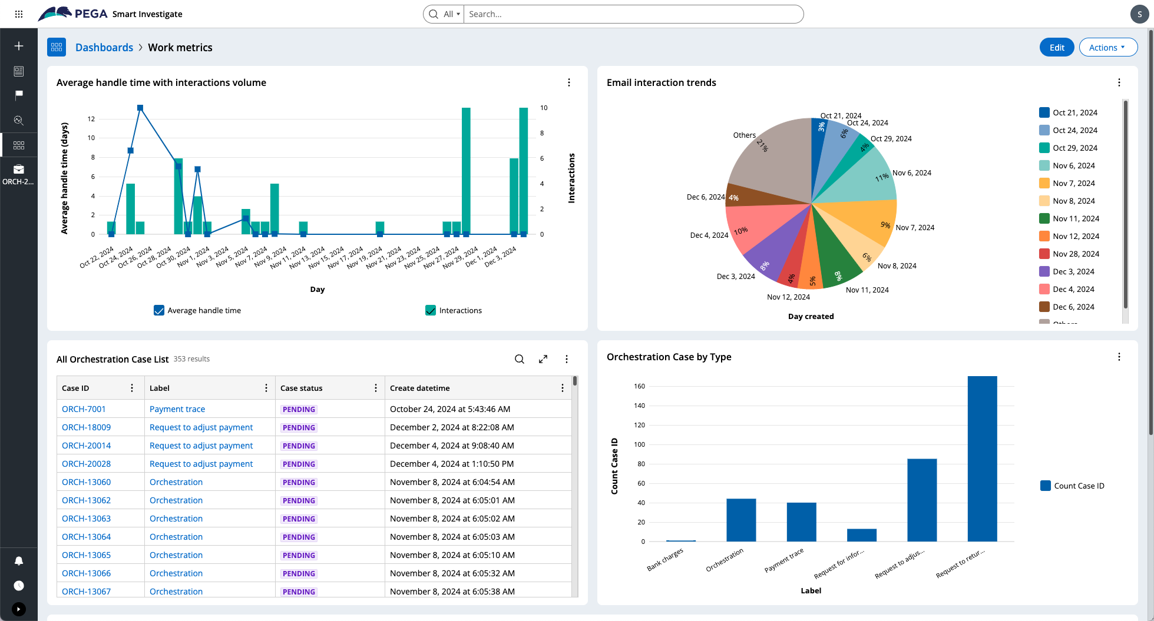The width and height of the screenshot is (1154, 621).
Task: Click the Nov 6, 2024 pie slice
Action: (863, 180)
